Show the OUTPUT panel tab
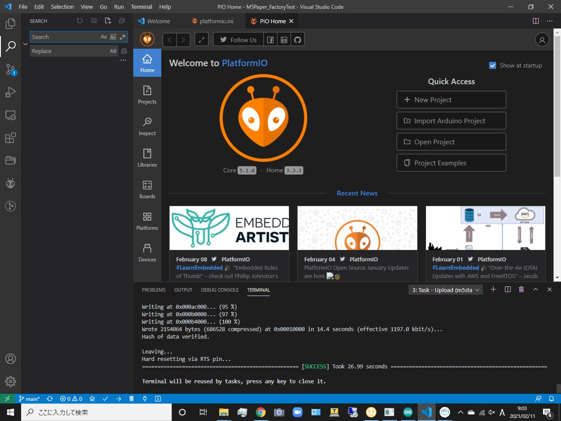The image size is (561, 421). tap(183, 290)
